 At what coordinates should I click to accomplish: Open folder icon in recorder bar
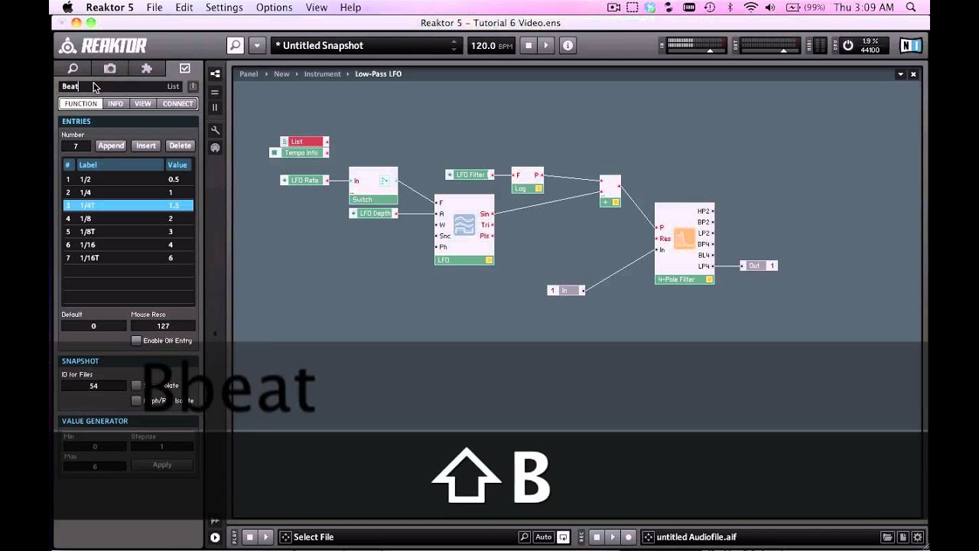tap(887, 537)
